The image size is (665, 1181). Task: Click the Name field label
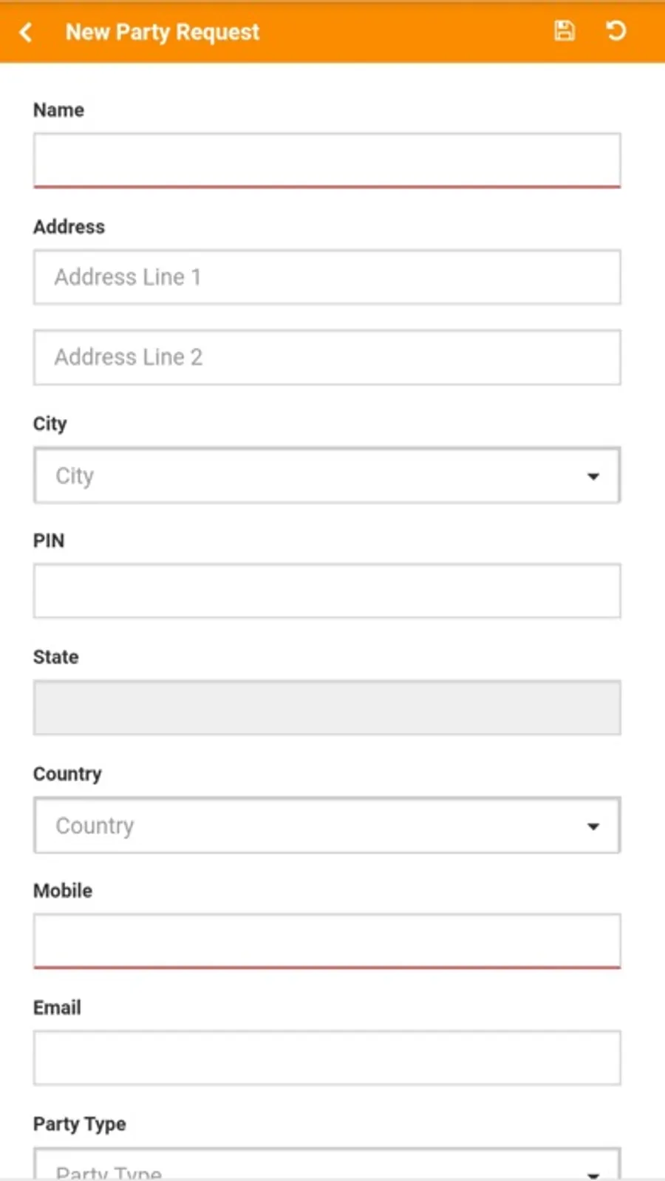(x=58, y=110)
